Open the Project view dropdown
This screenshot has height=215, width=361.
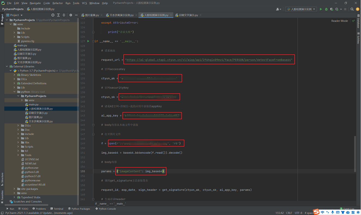pyautogui.click(x=14, y=15)
